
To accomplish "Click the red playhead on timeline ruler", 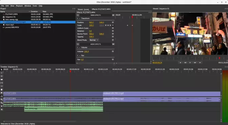I will pos(70,71).
